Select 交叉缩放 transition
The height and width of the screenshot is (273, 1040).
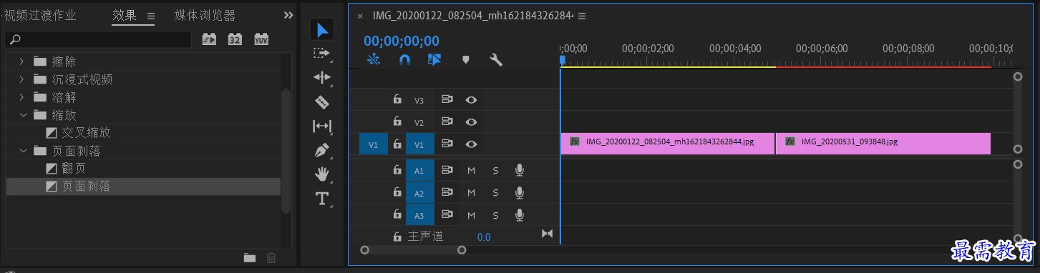[x=86, y=133]
